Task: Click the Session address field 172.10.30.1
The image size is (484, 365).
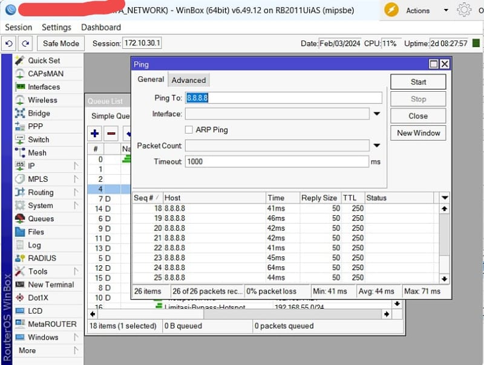Action: click(x=142, y=43)
